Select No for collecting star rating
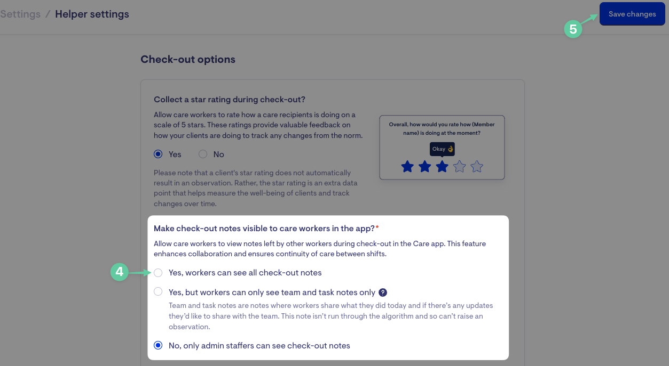The width and height of the screenshot is (669, 366). tap(203, 154)
